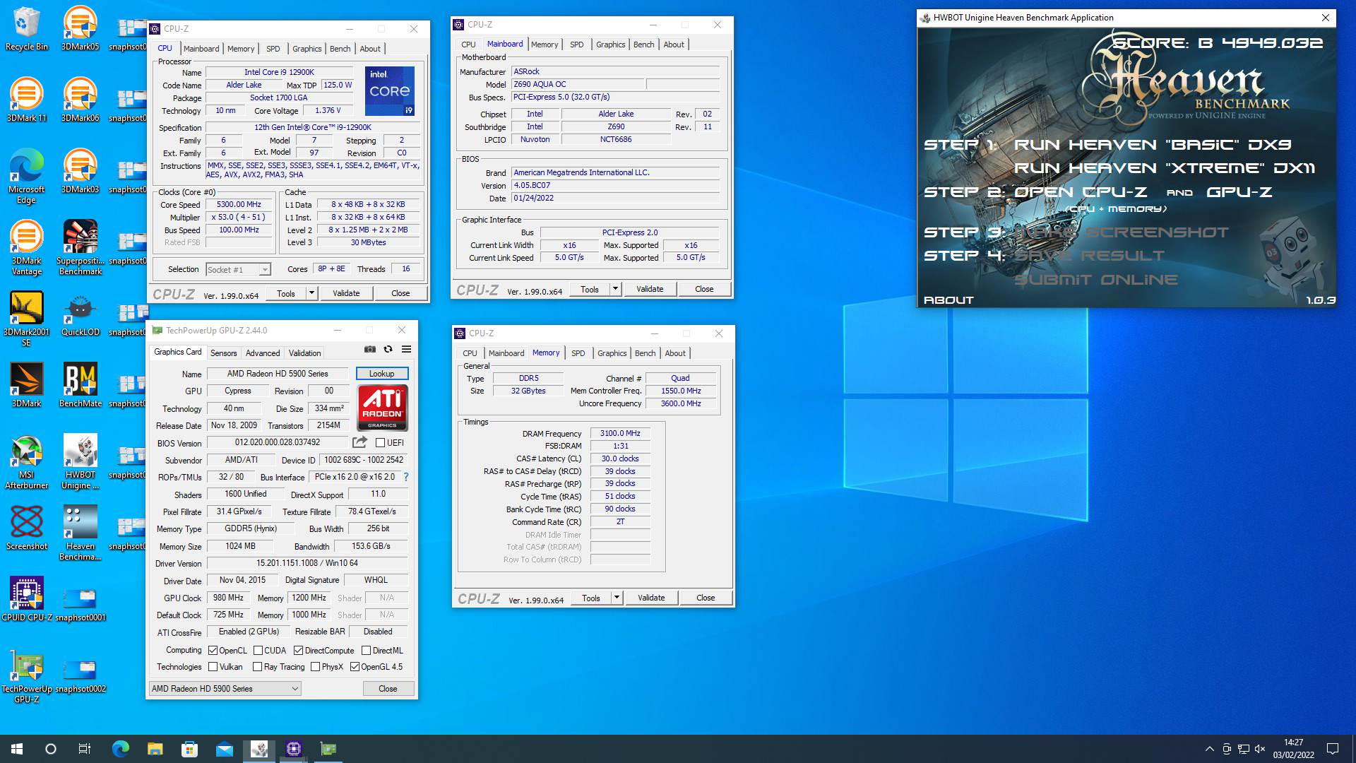The width and height of the screenshot is (1356, 763).
Task: Open Validation tab in GPU-Z
Action: [304, 353]
